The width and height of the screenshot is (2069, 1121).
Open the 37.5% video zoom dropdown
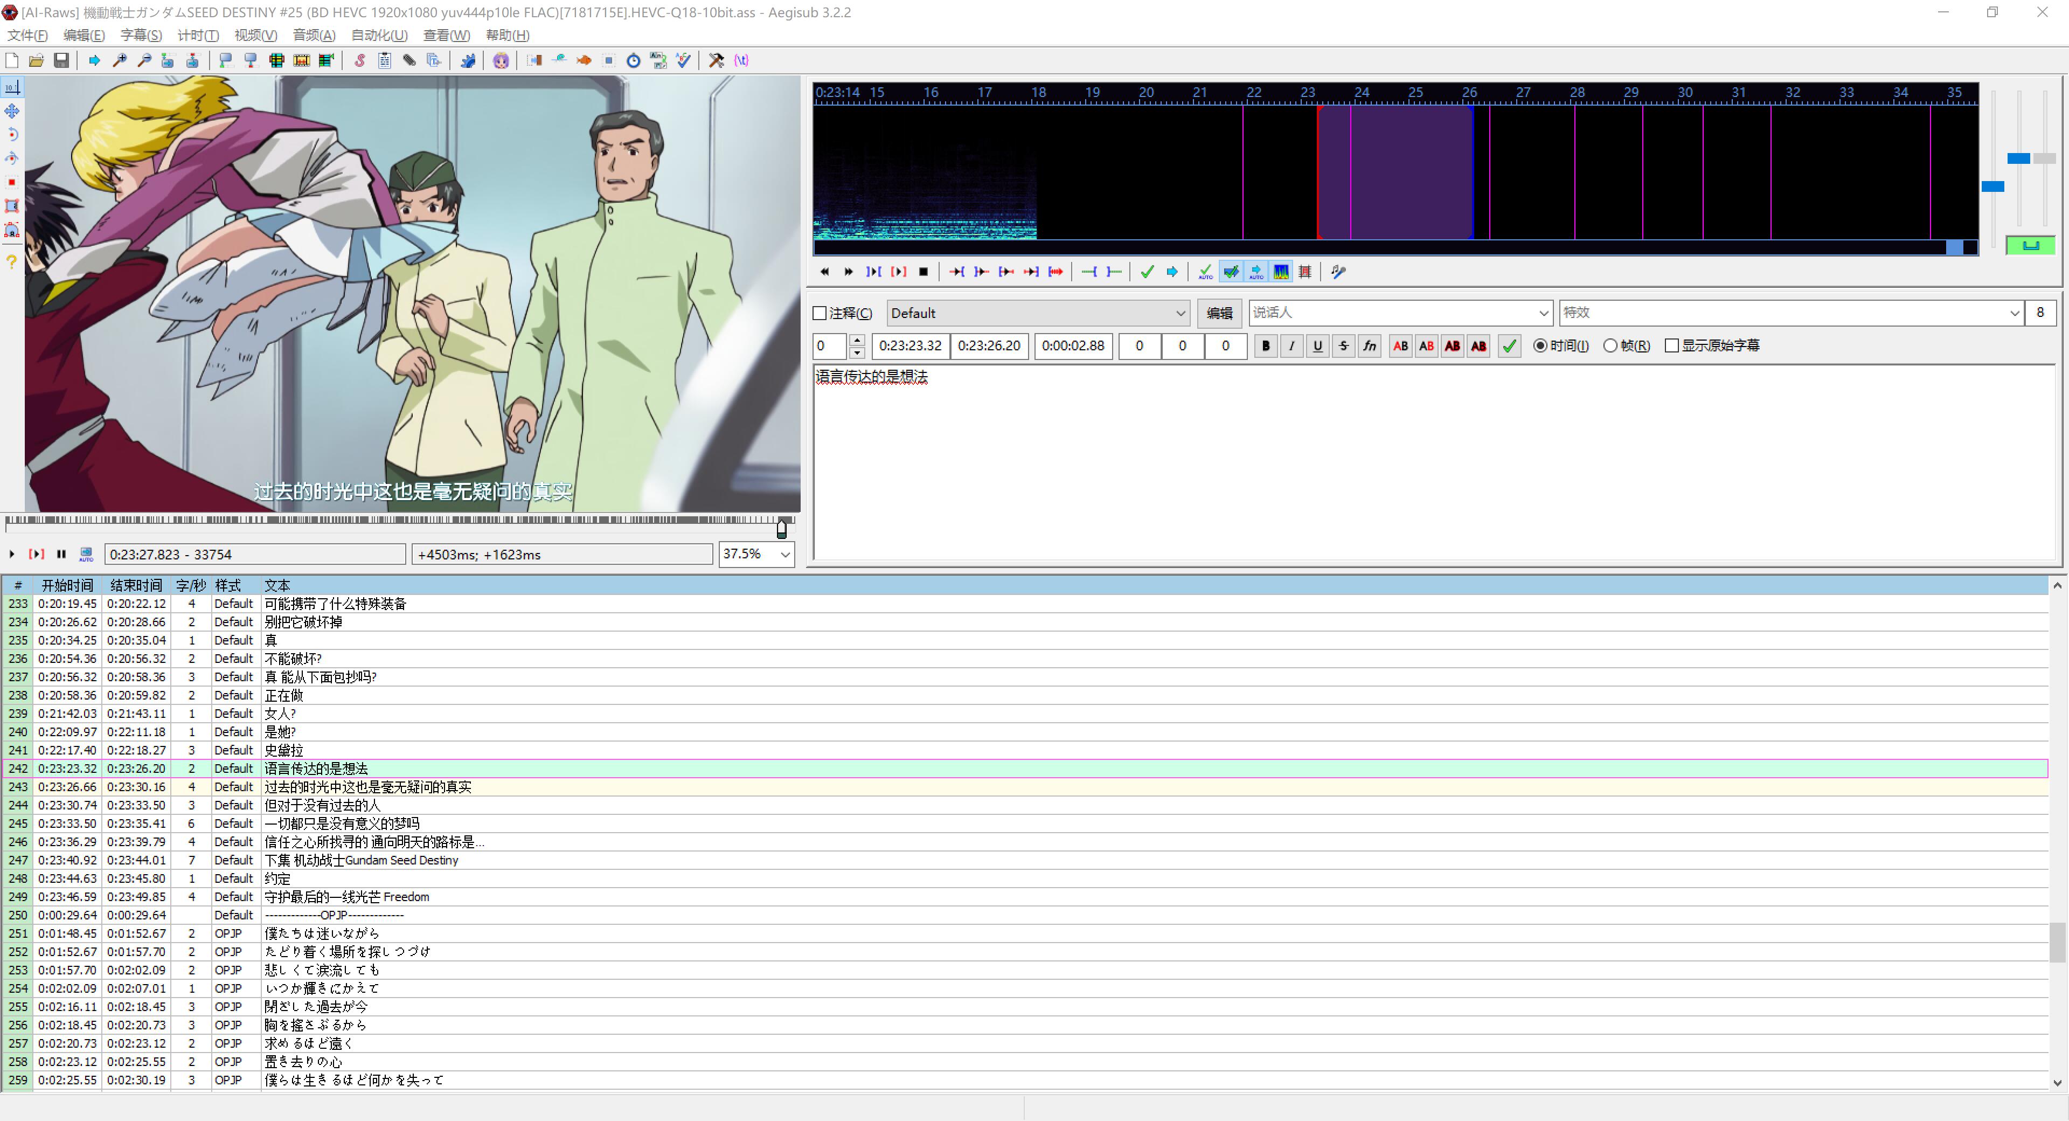tap(756, 553)
